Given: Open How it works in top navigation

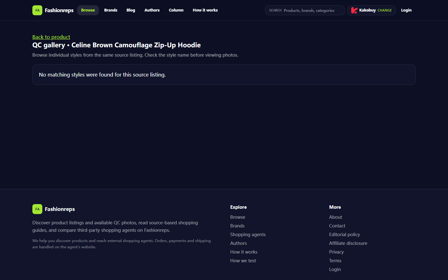Looking at the screenshot, I should [205, 10].
